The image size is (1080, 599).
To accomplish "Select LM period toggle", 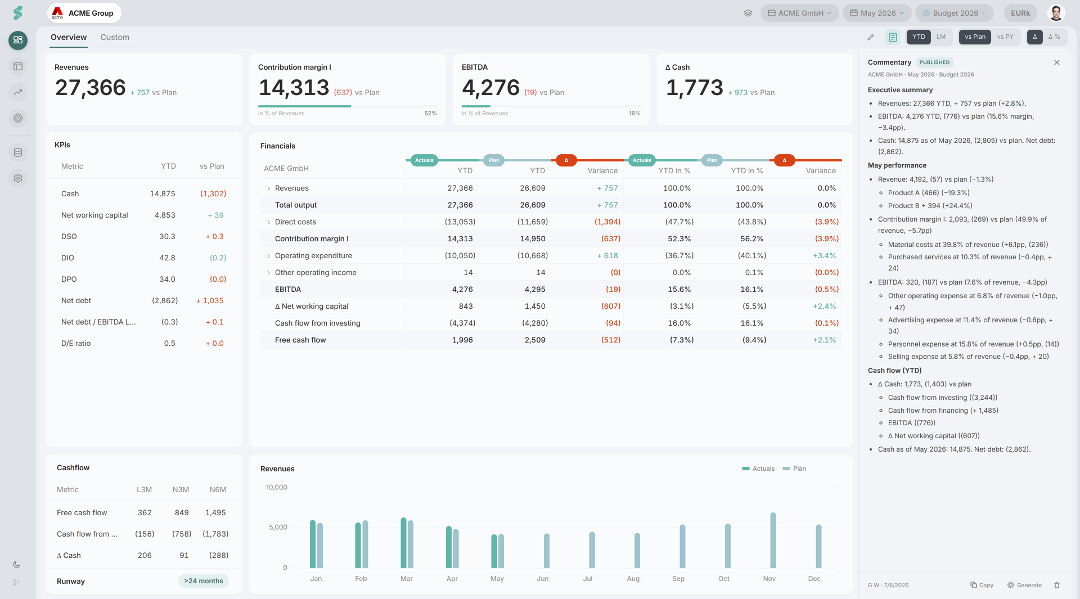I will [941, 37].
